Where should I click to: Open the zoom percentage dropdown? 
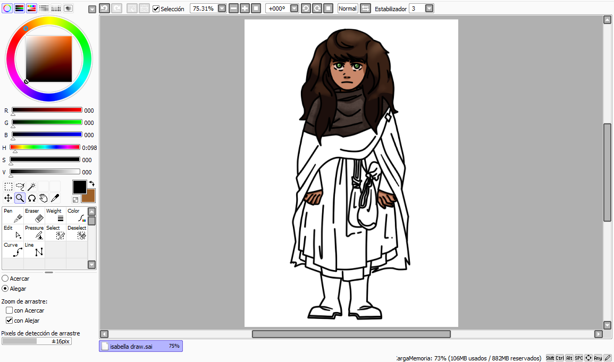click(222, 9)
